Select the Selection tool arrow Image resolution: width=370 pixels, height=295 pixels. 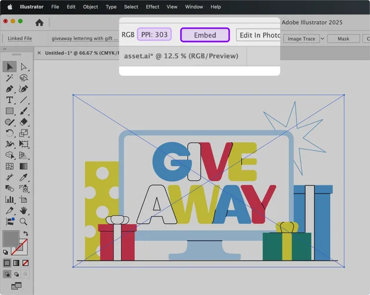pos(10,67)
